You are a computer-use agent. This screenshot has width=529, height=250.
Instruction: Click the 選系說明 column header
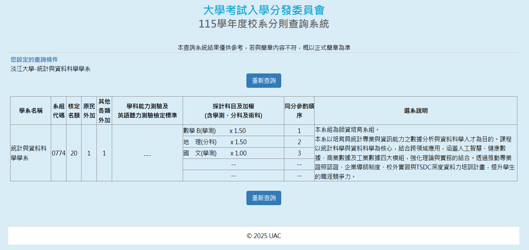click(x=415, y=111)
